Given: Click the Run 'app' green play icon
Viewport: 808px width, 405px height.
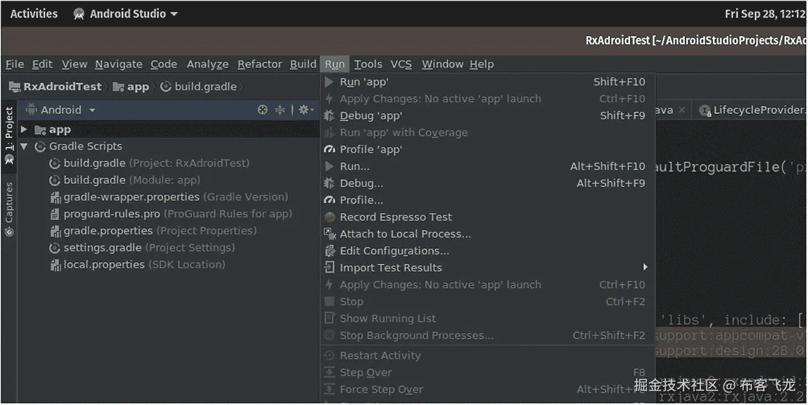Looking at the screenshot, I should coord(329,82).
